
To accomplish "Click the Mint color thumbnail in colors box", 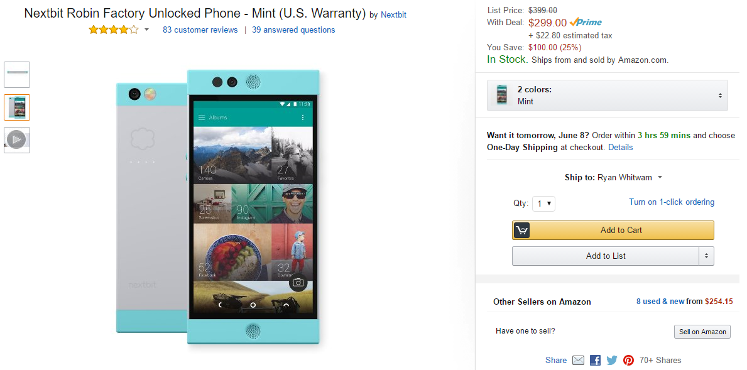I will (501, 95).
